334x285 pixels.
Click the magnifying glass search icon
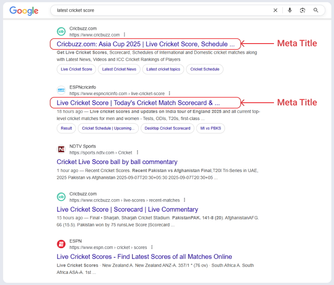pyautogui.click(x=316, y=10)
